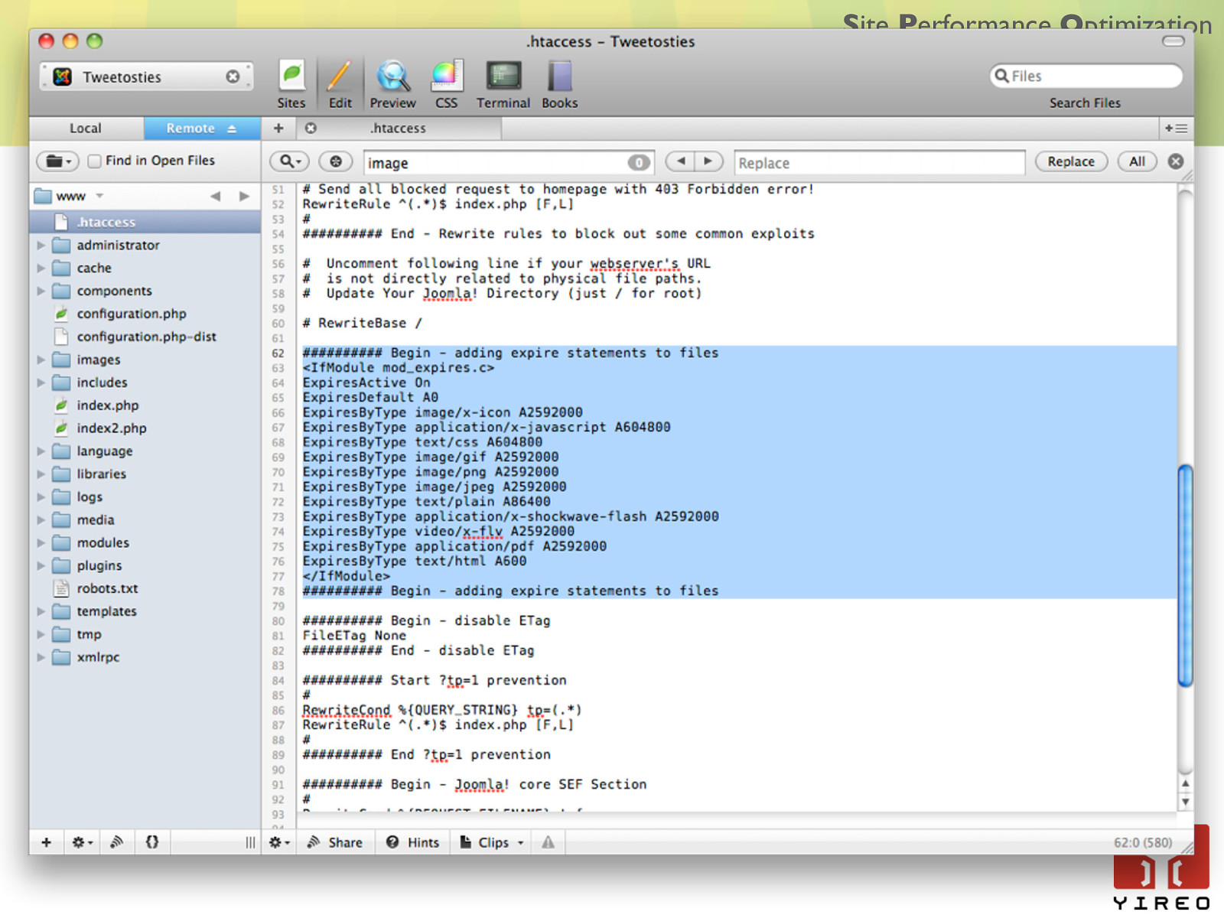Image resolution: width=1224 pixels, height=918 pixels.
Task: Eject remote connection arrow icon
Action: point(232,129)
